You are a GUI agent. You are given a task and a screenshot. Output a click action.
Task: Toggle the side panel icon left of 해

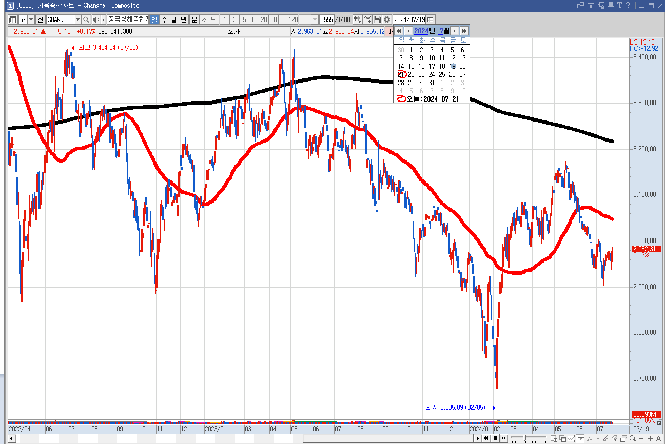pyautogui.click(x=13, y=19)
